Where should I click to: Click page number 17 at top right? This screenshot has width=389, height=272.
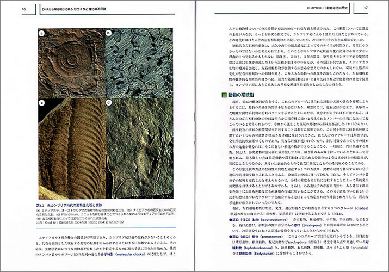[366, 7]
